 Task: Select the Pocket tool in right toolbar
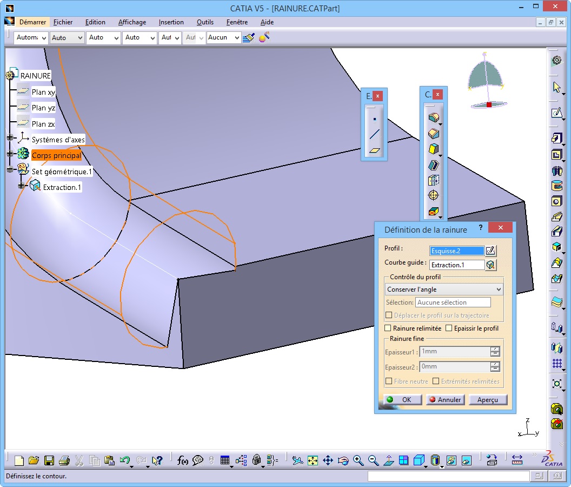coord(556,155)
